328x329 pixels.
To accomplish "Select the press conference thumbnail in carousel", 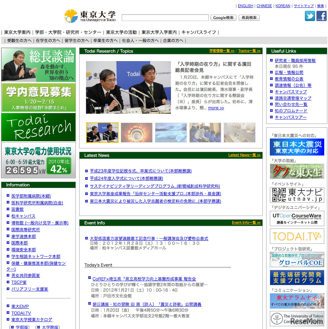I will click(x=102, y=133).
